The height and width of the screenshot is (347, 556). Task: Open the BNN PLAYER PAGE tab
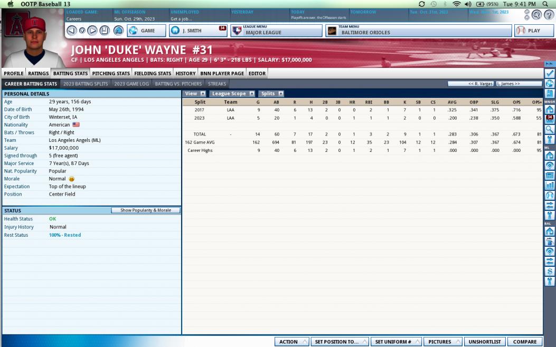222,73
